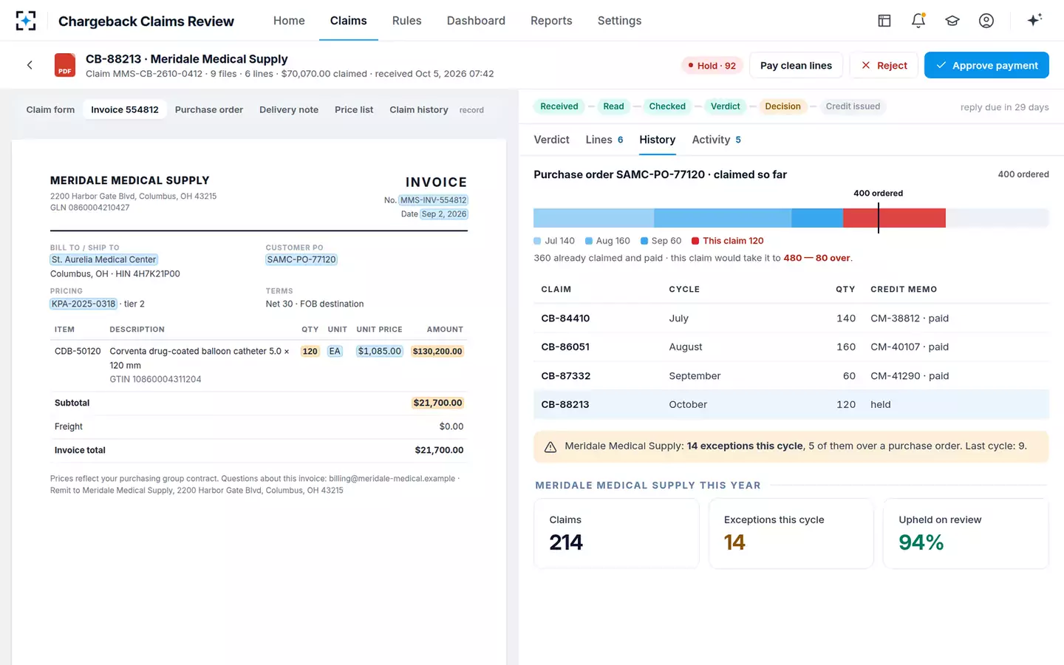Go back with the left chevron
The width and height of the screenshot is (1064, 665).
coord(30,65)
